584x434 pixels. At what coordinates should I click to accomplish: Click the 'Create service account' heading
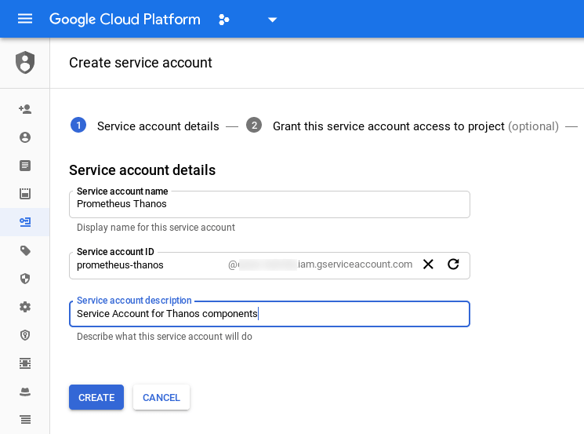click(x=140, y=63)
